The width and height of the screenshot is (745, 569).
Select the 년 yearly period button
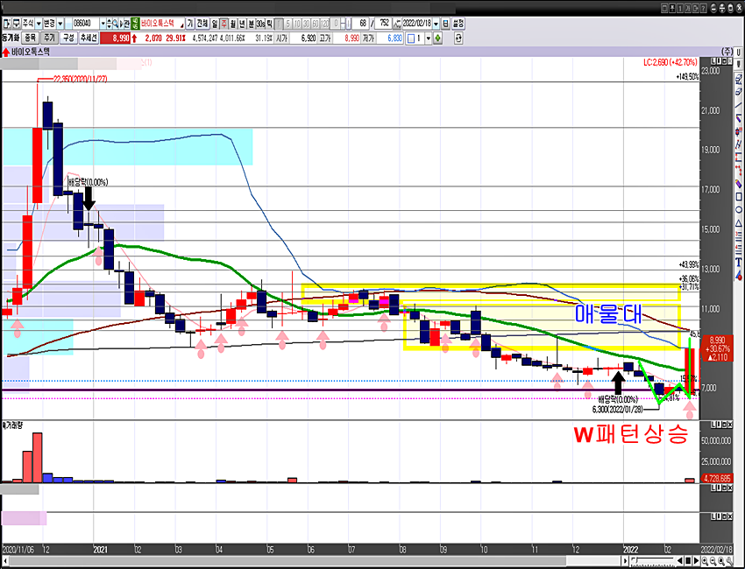(242, 24)
